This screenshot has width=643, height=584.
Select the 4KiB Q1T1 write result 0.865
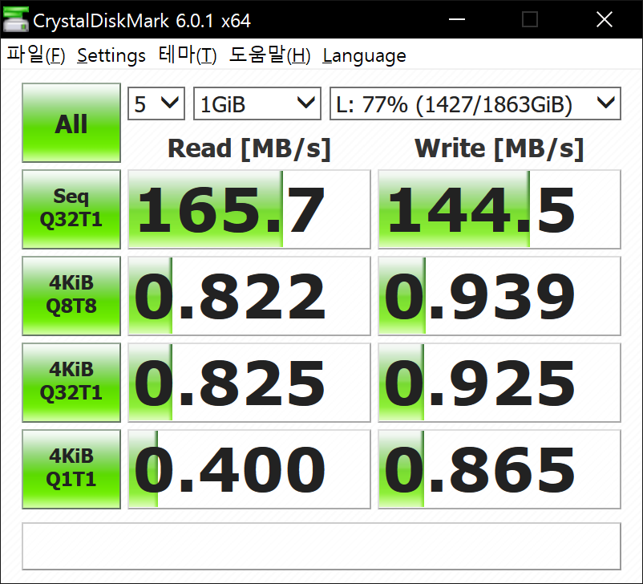(x=499, y=469)
